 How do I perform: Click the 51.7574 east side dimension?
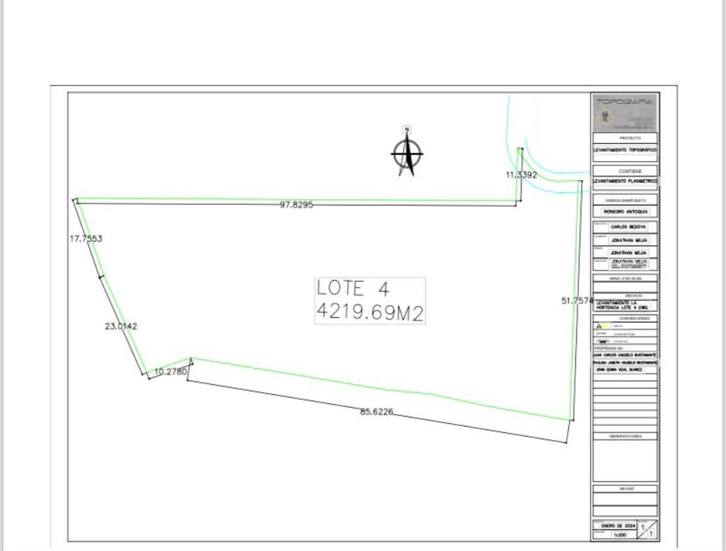[577, 301]
